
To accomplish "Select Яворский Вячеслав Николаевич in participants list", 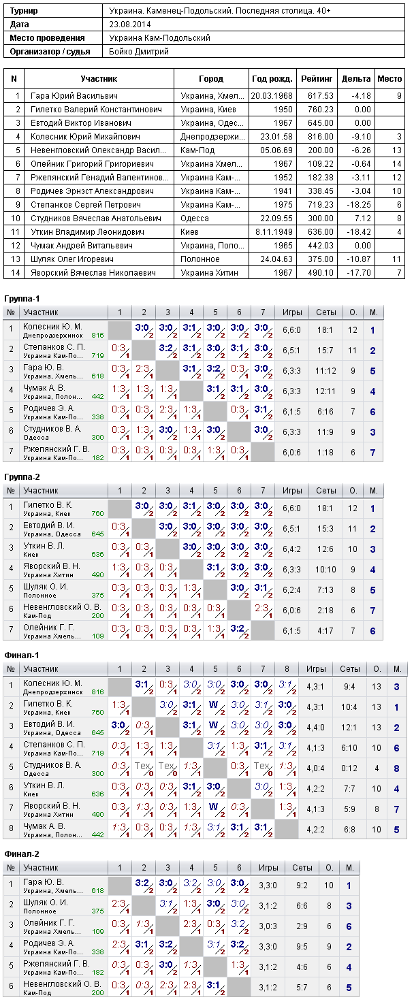I will (93, 273).
